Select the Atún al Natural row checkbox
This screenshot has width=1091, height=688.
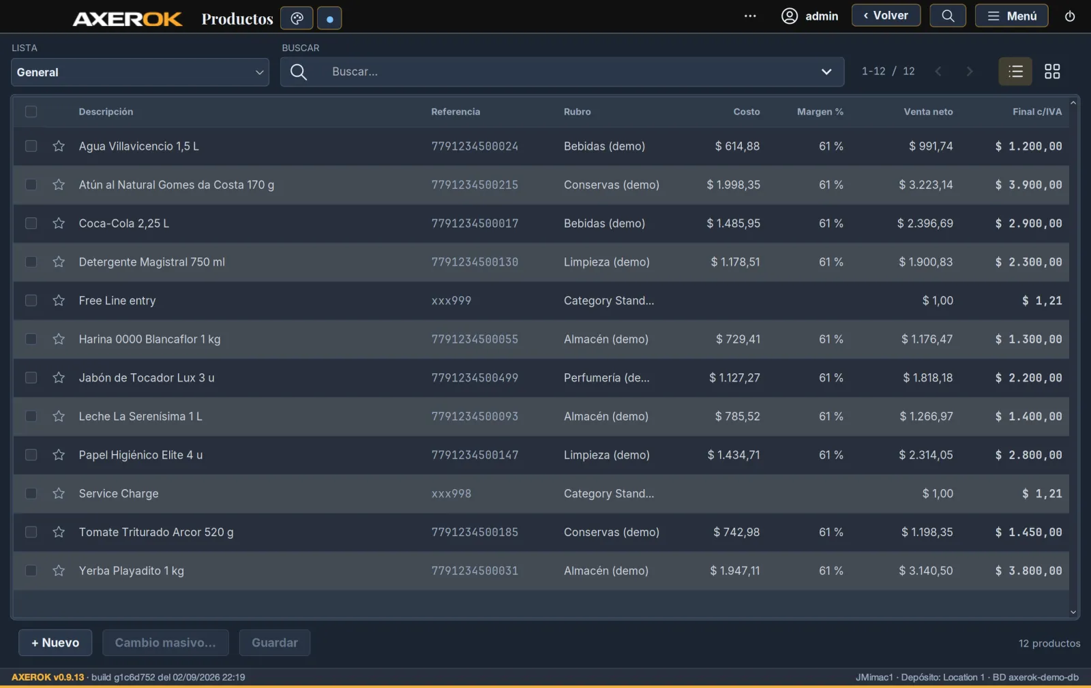(31, 185)
